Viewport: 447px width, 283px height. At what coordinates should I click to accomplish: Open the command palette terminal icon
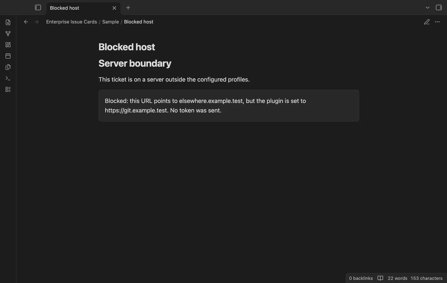click(x=8, y=78)
